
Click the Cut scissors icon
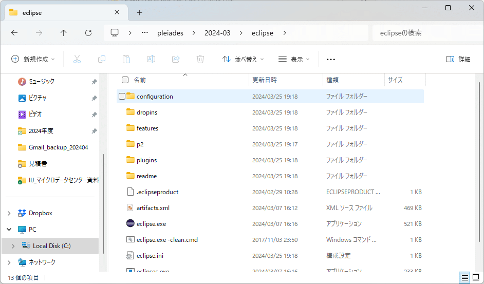[77, 59]
